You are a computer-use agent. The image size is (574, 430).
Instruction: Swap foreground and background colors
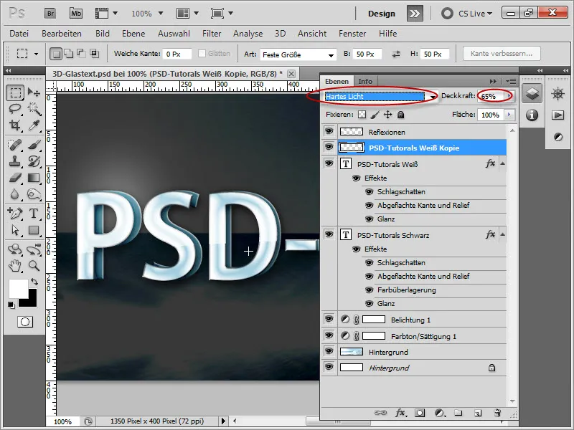[34, 282]
